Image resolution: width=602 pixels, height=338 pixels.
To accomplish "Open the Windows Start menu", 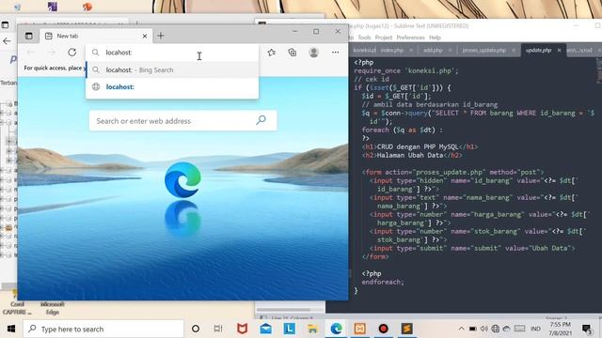I will point(11,329).
